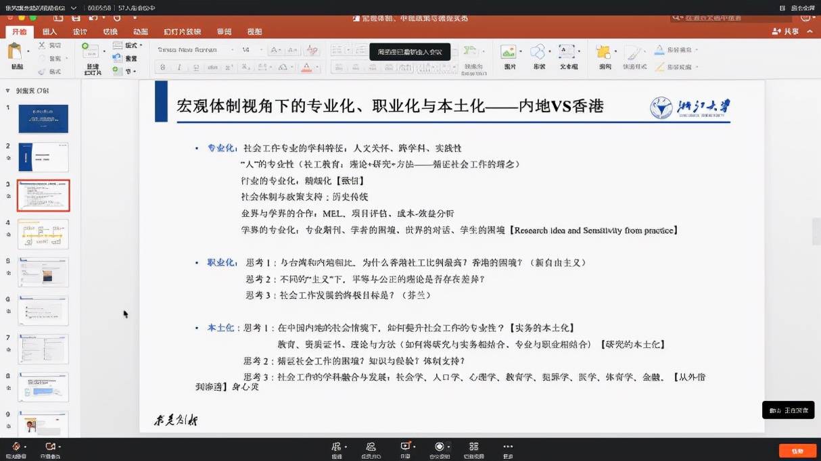Click the Cut scissors icon
821x461 pixels.
tap(42, 45)
